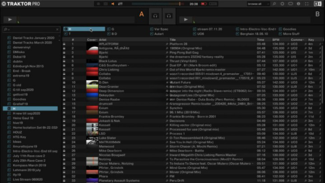Screen dimensions: 325x183
Task: Click the Traktor Pro logo
Action: 21,4
